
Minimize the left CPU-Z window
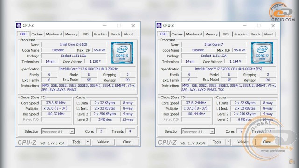coord(105,26)
